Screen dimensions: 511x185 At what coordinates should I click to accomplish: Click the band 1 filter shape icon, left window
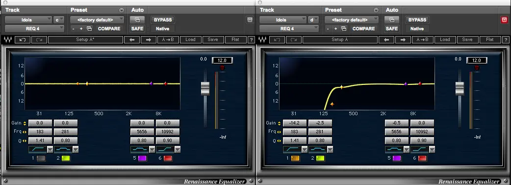[x=37, y=149]
